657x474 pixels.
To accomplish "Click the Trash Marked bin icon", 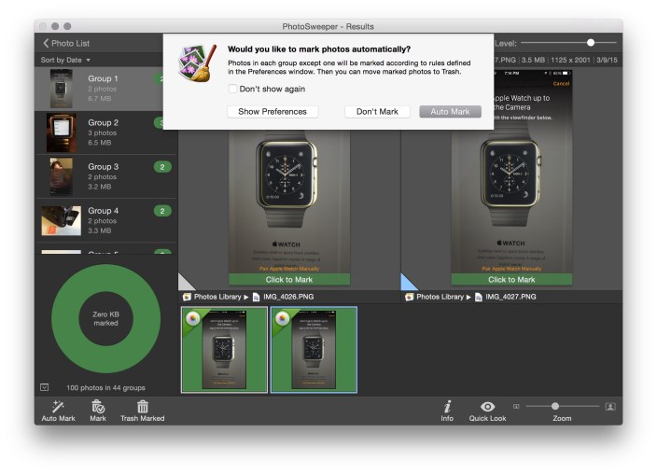I will pos(142,406).
